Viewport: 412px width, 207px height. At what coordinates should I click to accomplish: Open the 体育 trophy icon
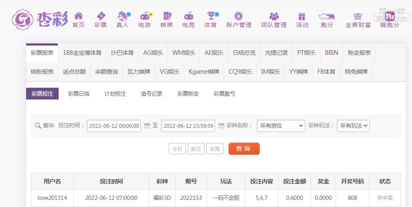click(210, 16)
